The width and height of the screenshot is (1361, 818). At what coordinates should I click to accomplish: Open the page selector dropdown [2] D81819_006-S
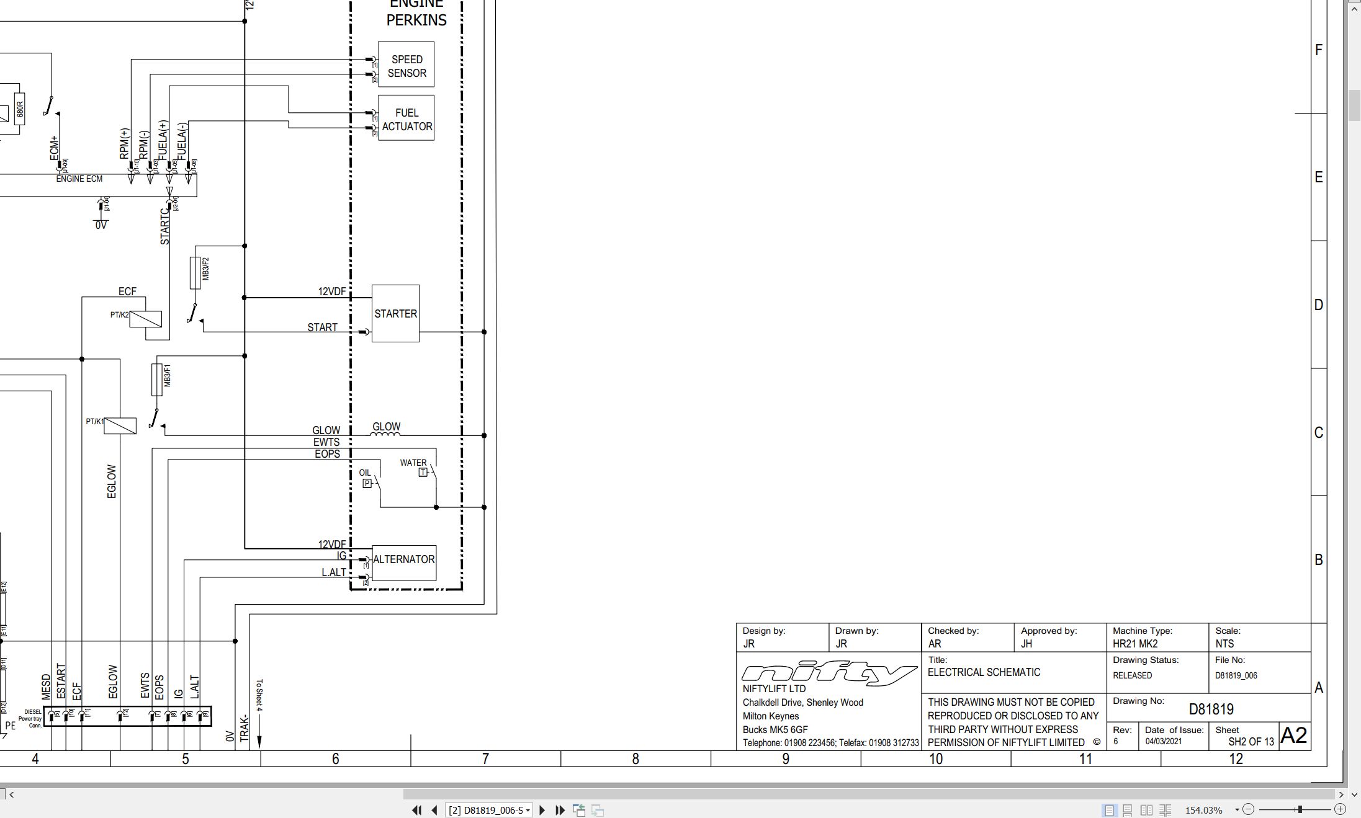[488, 810]
